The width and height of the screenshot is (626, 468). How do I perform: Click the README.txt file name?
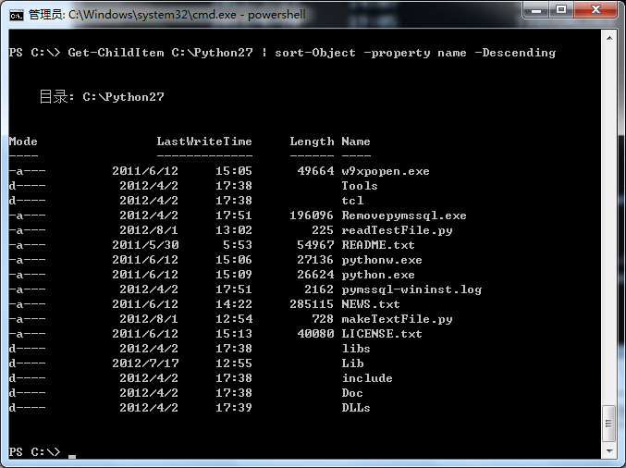click(x=378, y=245)
